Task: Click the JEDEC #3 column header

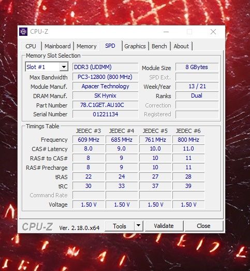Action: coord(89,131)
